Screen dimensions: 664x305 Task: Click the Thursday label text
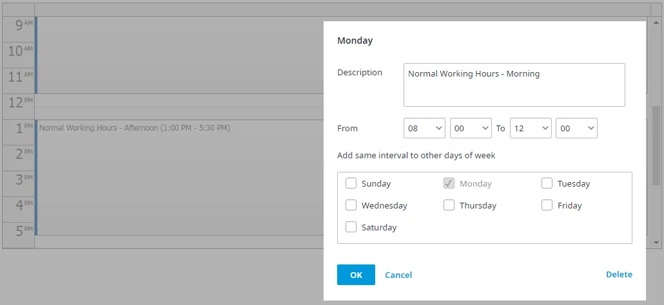(x=478, y=206)
